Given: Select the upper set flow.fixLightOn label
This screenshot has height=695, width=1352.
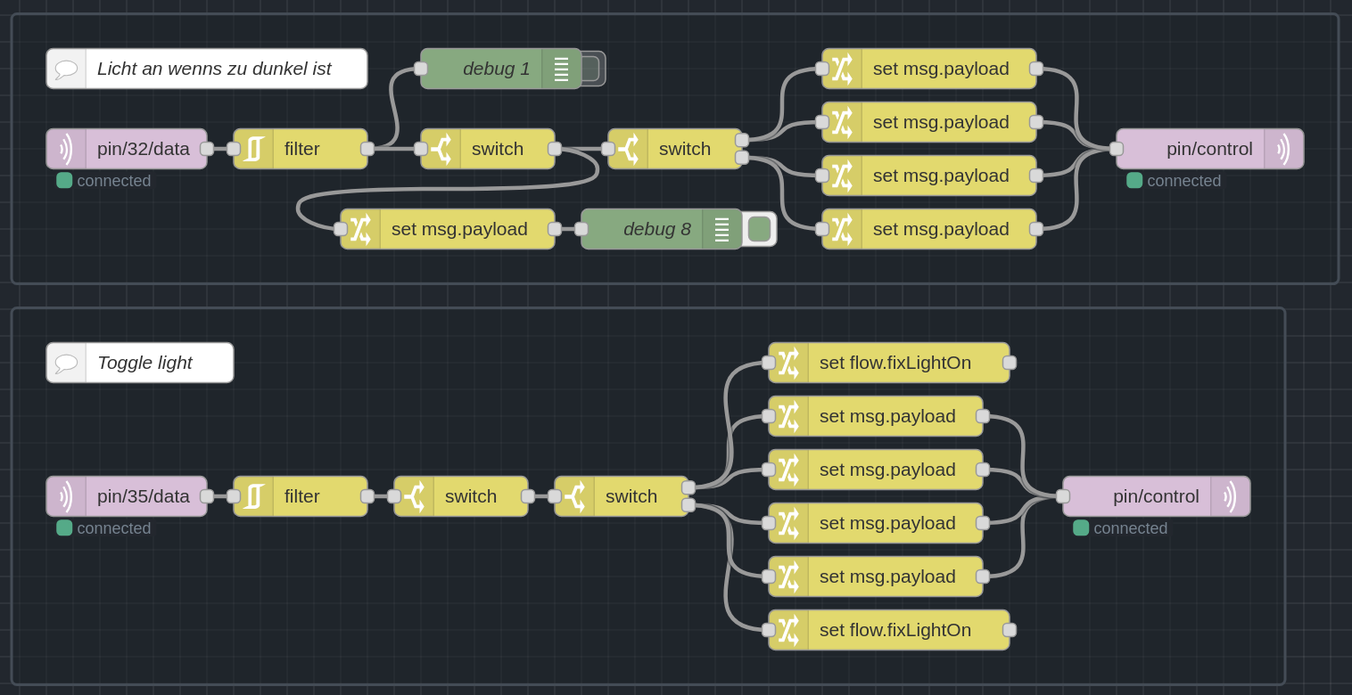Looking at the screenshot, I should [x=895, y=363].
